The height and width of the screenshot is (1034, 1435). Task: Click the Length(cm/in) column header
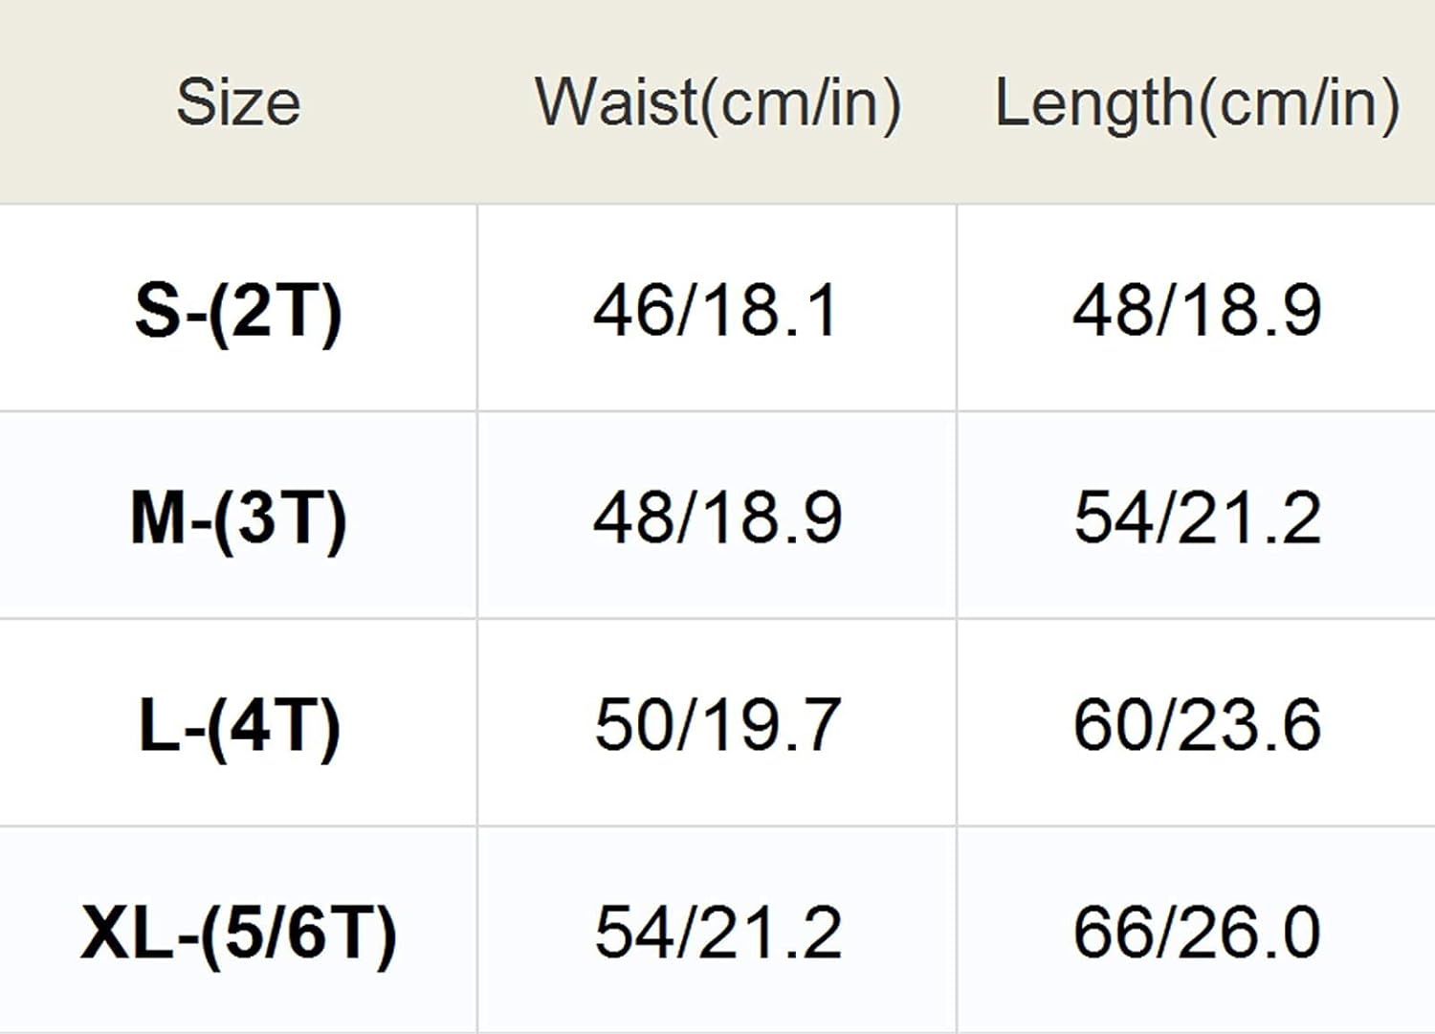click(x=1197, y=102)
